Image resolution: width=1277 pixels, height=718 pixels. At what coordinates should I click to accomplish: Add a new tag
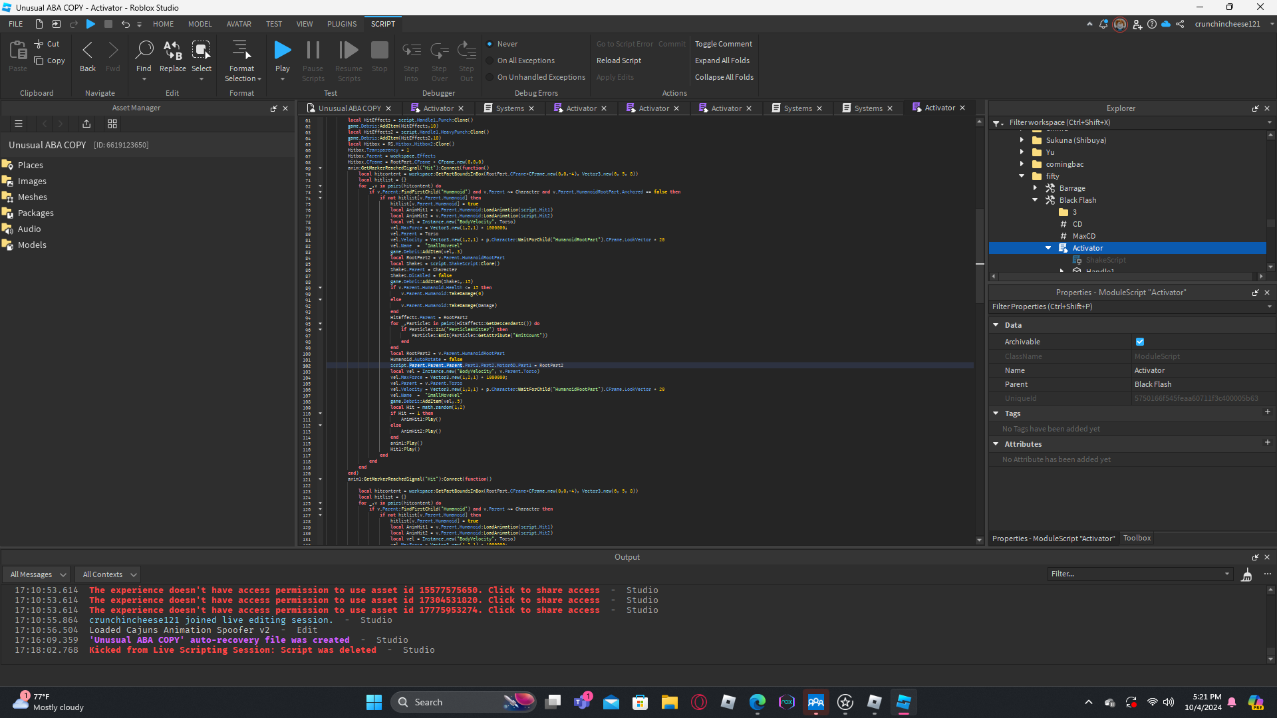(x=1268, y=412)
